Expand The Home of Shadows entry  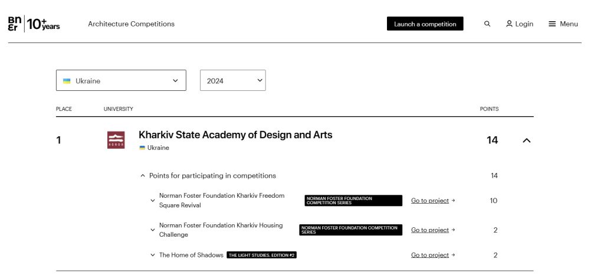[153, 256]
